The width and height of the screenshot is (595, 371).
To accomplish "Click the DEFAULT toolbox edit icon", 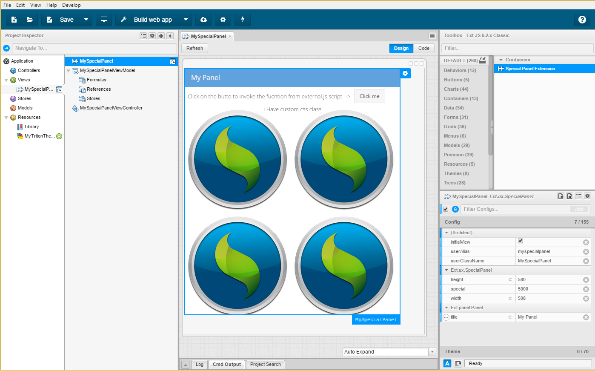I will tap(482, 60).
